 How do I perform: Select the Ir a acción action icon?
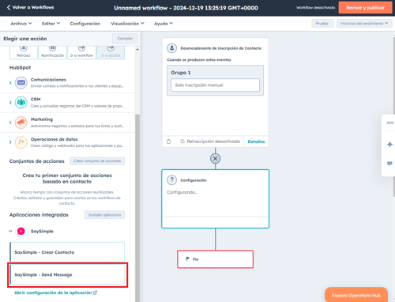click(x=111, y=48)
